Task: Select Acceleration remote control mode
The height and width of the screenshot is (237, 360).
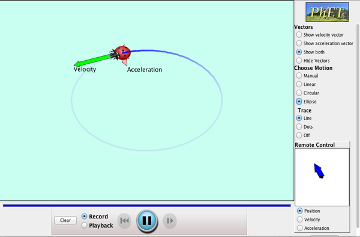Action: point(313,228)
